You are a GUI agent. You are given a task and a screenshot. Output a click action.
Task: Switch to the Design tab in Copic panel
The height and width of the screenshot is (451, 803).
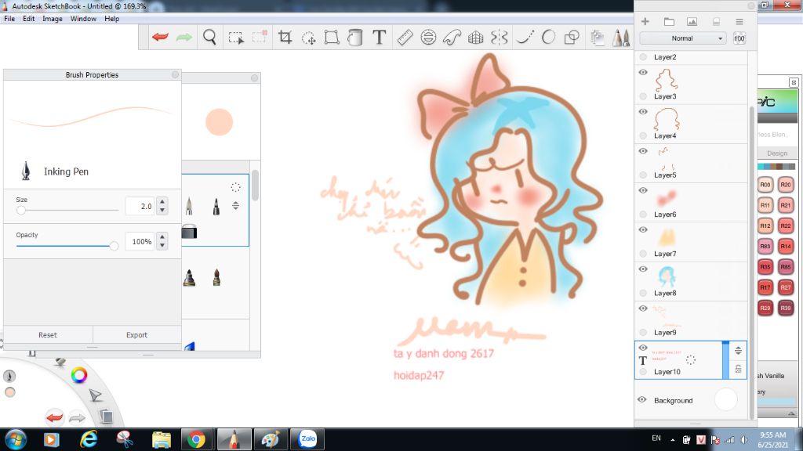777,153
